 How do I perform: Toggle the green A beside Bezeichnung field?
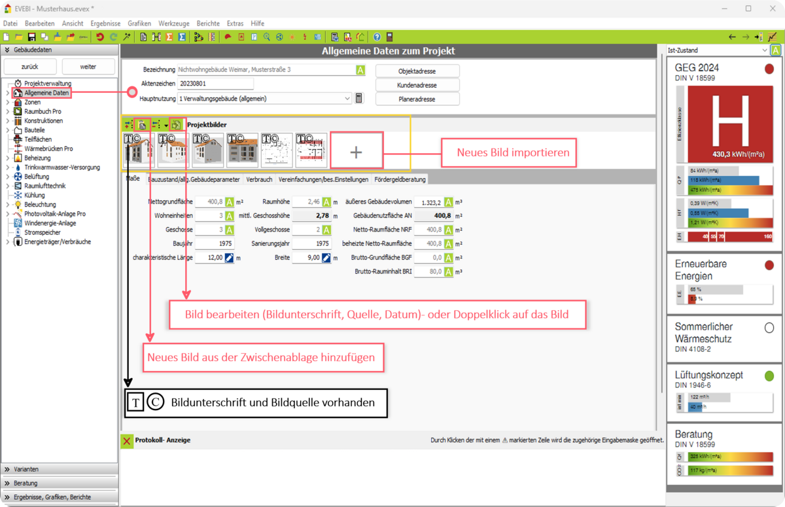coord(360,70)
